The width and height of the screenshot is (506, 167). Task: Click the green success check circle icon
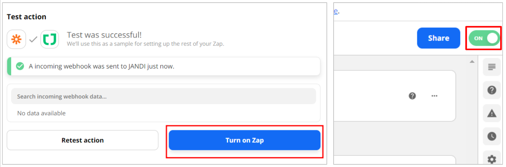(x=20, y=66)
